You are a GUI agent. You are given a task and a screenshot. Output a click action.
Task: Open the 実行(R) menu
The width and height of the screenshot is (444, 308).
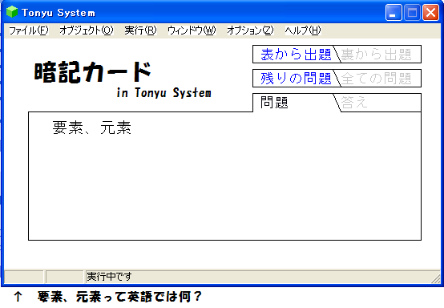coord(140,30)
